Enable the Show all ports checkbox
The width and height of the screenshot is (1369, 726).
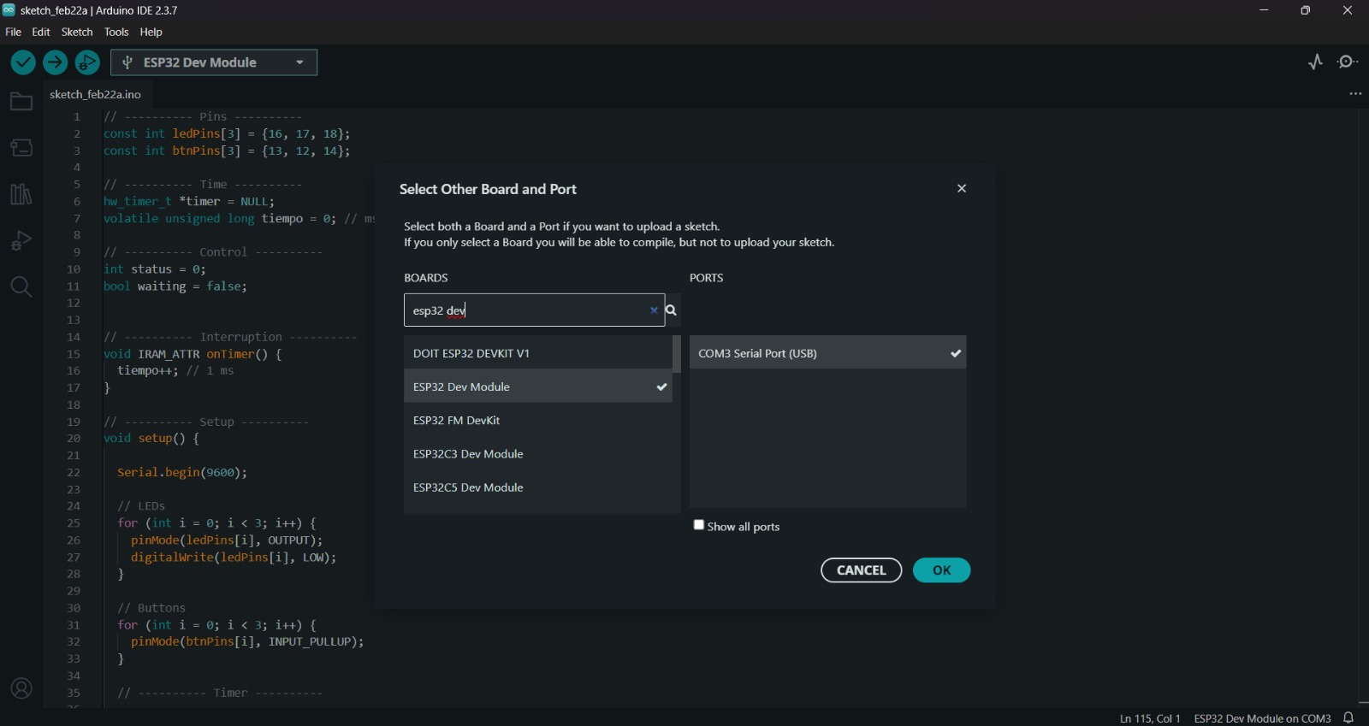tap(699, 525)
